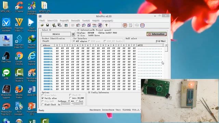Viewport: 219px width, 123px height.
Task: Toggle the Check ID checkbox
Action: pos(70,95)
